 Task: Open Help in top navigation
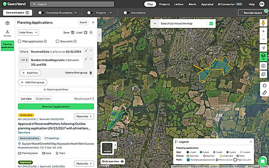tap(252, 4)
